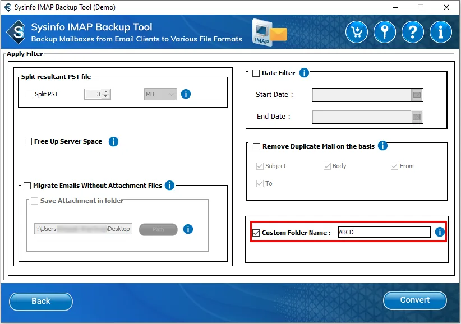Click the attachment folder path field
The width and height of the screenshot is (461, 324).
pyautogui.click(x=83, y=229)
